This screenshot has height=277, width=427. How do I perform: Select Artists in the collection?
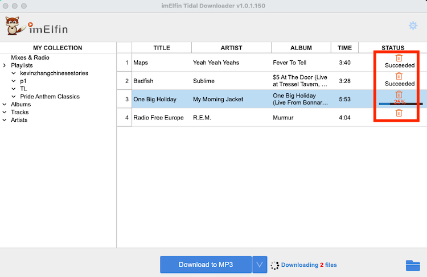[x=19, y=120]
